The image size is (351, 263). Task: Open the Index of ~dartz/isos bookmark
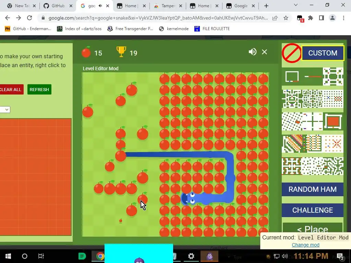tap(79, 29)
